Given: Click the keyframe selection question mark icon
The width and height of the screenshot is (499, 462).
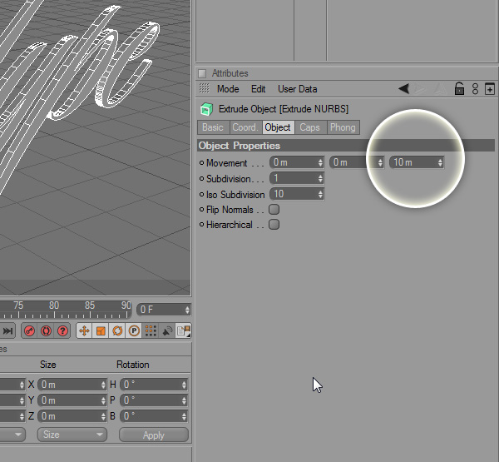Looking at the screenshot, I should point(62,330).
